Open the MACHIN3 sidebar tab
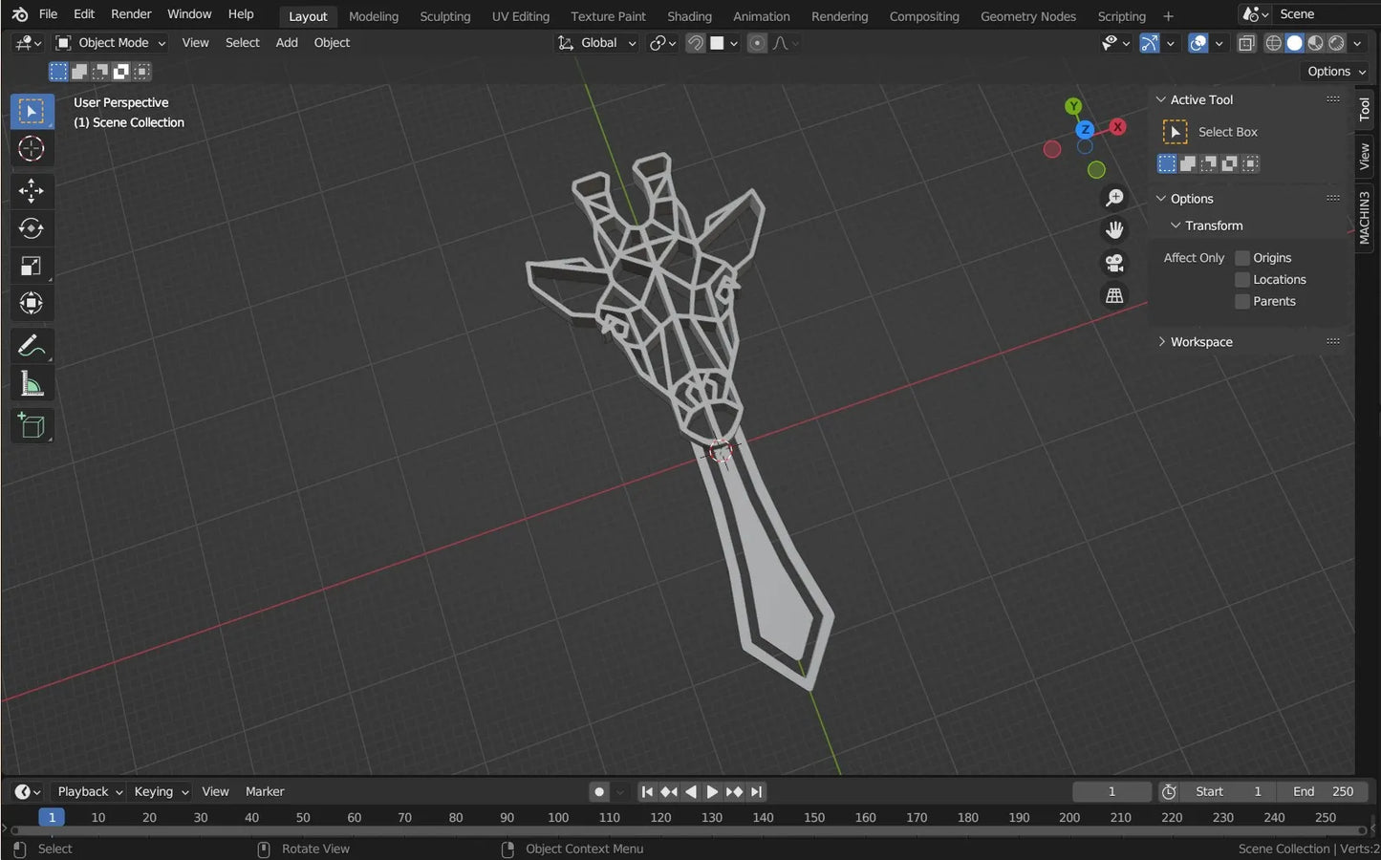The width and height of the screenshot is (1381, 860). coord(1366,218)
